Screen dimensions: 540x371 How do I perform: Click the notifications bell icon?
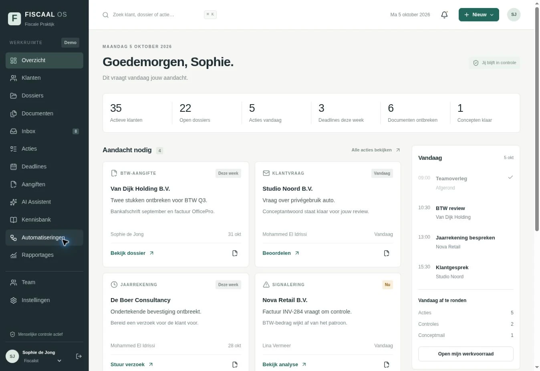point(444,15)
